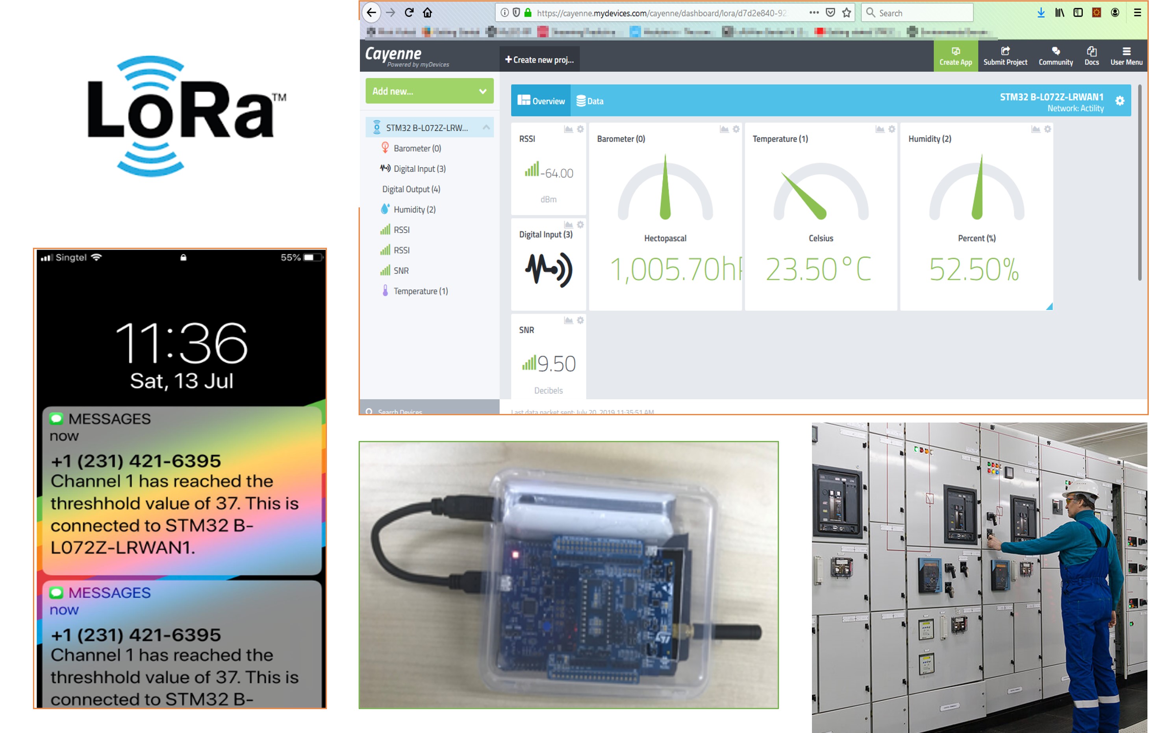The width and height of the screenshot is (1149, 733).
Task: Open the Firefox hamburger menu
Action: [1138, 13]
